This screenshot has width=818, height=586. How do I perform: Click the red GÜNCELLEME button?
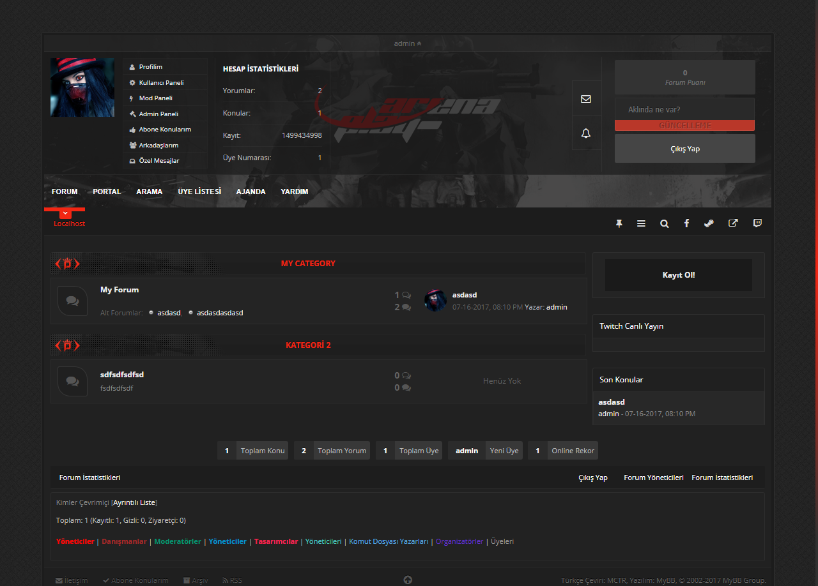point(684,126)
